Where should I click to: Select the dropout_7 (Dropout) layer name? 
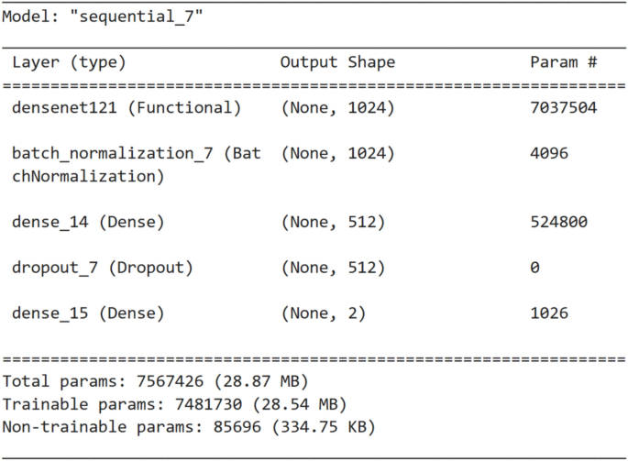click(103, 268)
